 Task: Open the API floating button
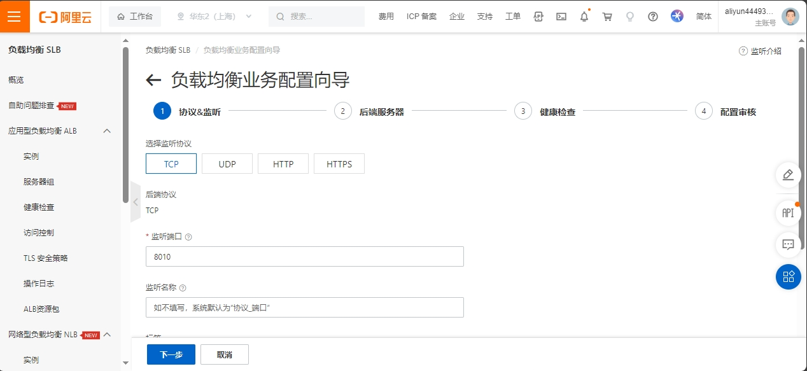pyautogui.click(x=789, y=213)
